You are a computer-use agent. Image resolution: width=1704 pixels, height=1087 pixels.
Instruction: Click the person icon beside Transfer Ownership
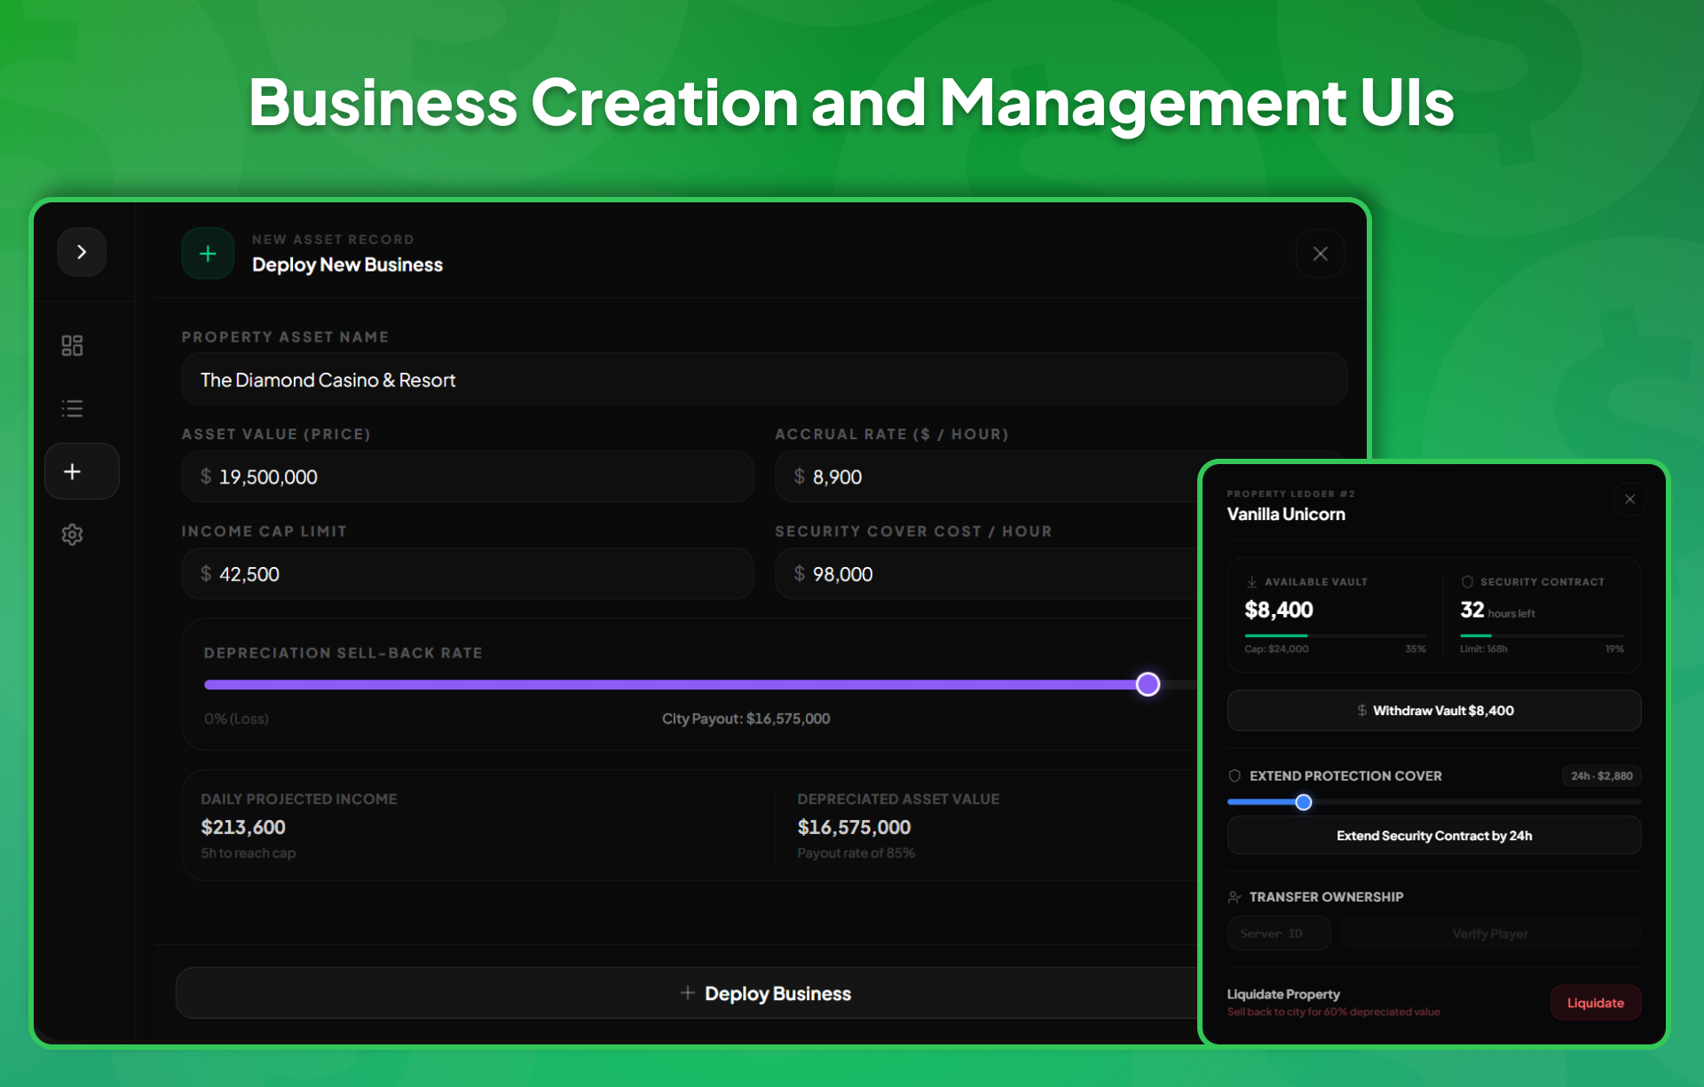tap(1235, 897)
